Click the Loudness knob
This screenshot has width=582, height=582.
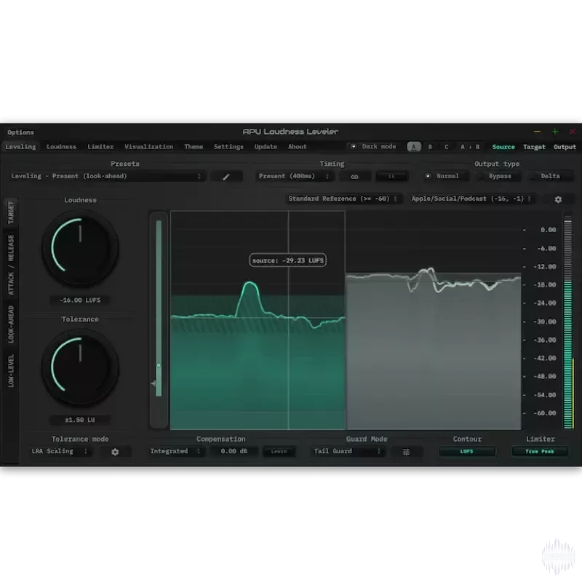coord(80,247)
